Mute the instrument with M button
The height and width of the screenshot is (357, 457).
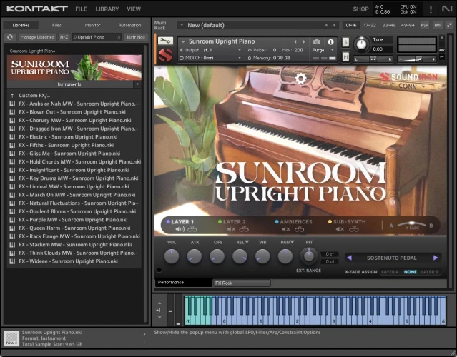click(346, 56)
